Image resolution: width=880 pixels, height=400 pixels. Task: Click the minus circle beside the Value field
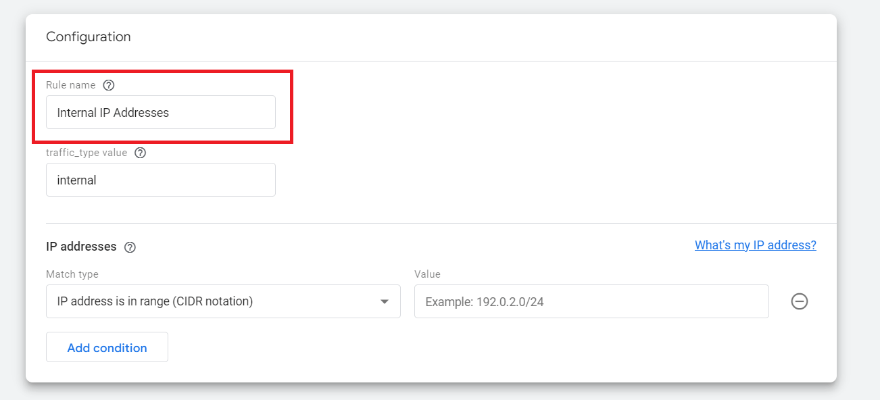[x=799, y=301]
